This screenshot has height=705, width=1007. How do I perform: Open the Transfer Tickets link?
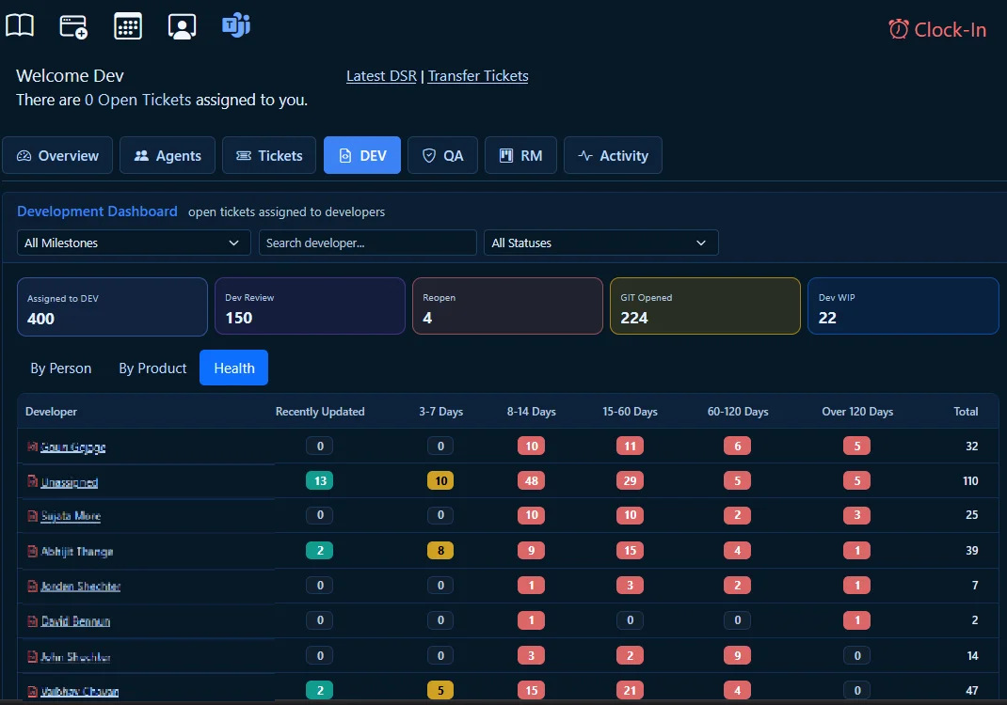(x=478, y=76)
